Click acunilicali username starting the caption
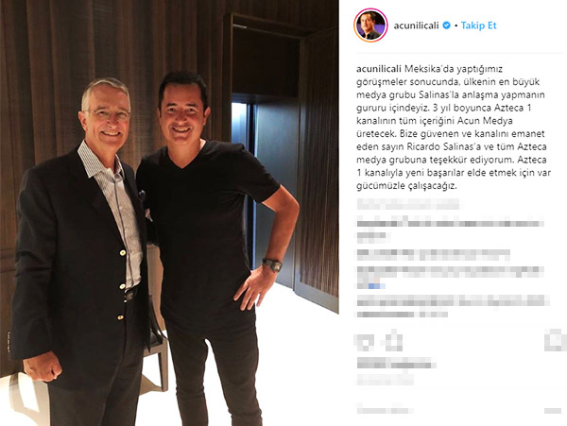Screen dimensions: 567x426 [379, 69]
